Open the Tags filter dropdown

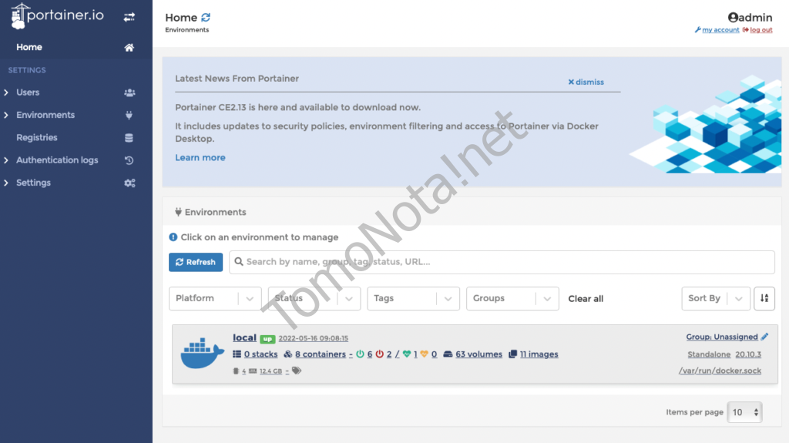pos(413,299)
